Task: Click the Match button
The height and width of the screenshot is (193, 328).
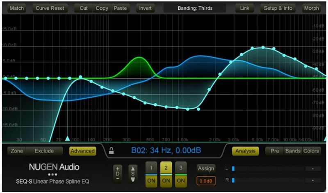Action: [17, 8]
